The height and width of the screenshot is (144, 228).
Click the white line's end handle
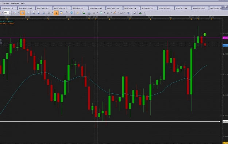(220, 121)
